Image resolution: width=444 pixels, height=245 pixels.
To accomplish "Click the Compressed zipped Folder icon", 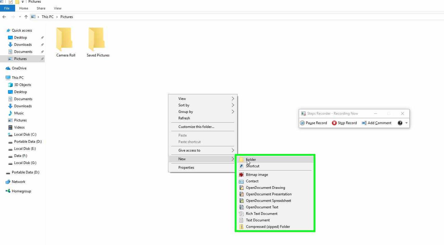I will pyautogui.click(x=241, y=227).
